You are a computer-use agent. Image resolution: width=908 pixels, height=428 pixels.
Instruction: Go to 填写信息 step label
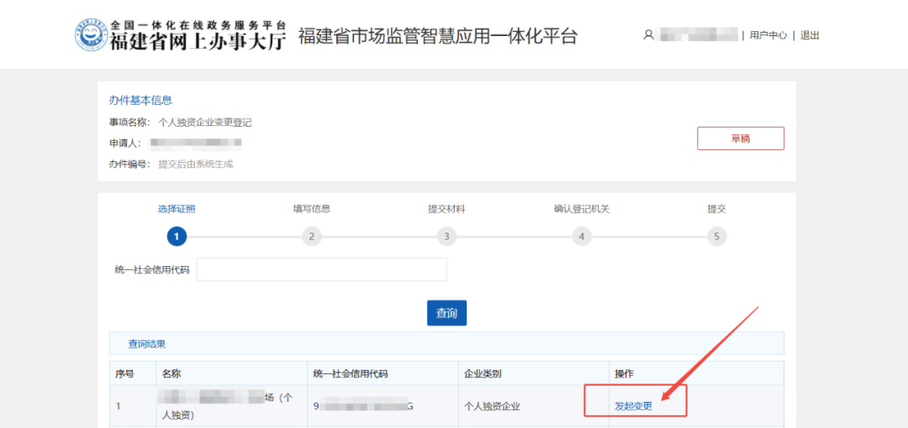coord(311,209)
